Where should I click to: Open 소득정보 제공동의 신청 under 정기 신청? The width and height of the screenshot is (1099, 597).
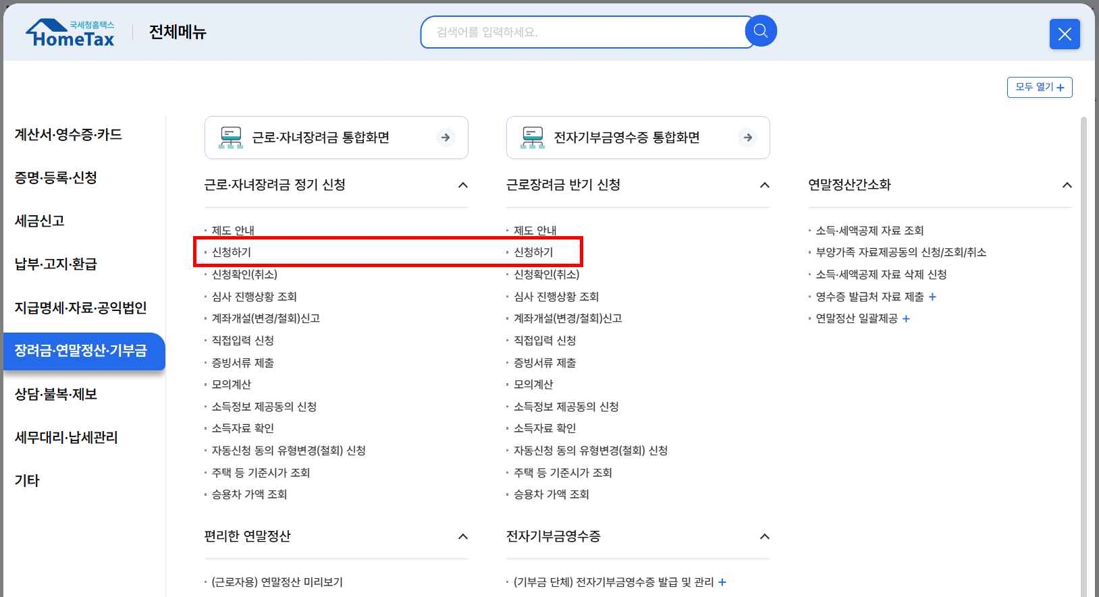click(264, 407)
